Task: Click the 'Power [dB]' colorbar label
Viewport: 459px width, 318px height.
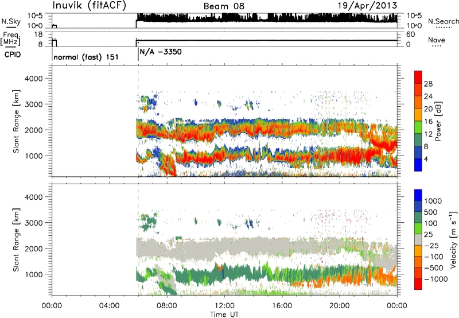Action: [x=438, y=121]
